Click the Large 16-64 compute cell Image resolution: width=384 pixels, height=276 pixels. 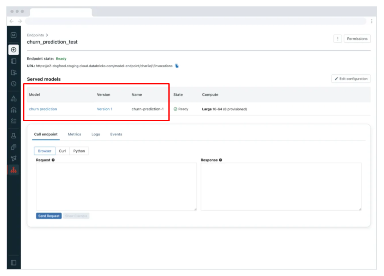[x=224, y=109]
